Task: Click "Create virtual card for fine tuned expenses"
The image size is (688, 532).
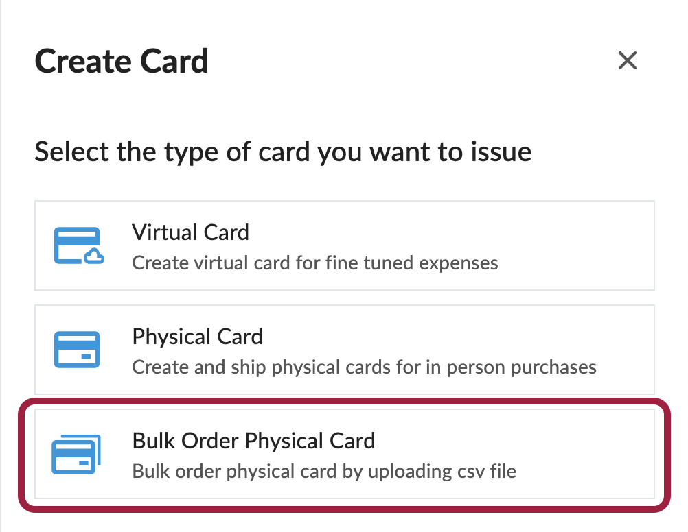Action: tap(314, 263)
